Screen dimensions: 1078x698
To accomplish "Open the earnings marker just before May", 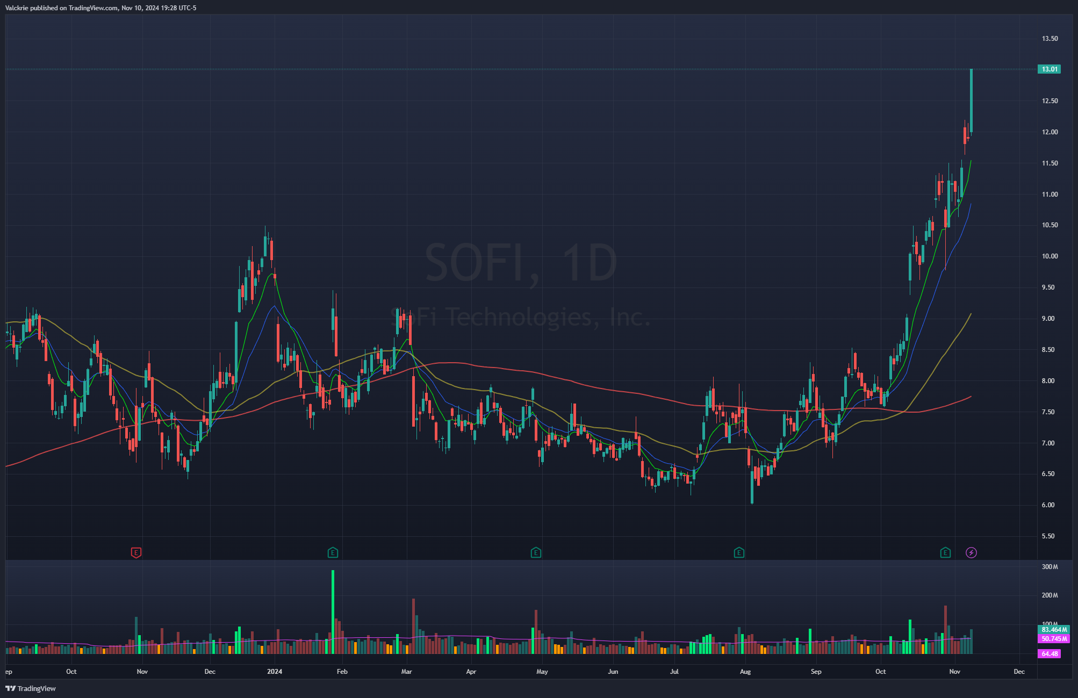I will tap(536, 552).
